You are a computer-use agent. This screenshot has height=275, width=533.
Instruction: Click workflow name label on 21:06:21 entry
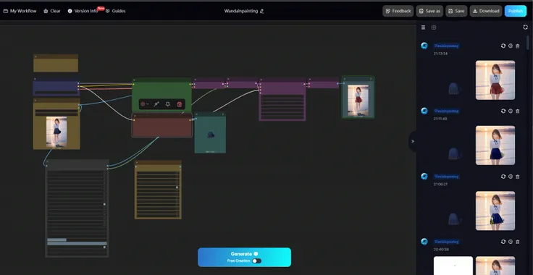(446, 176)
